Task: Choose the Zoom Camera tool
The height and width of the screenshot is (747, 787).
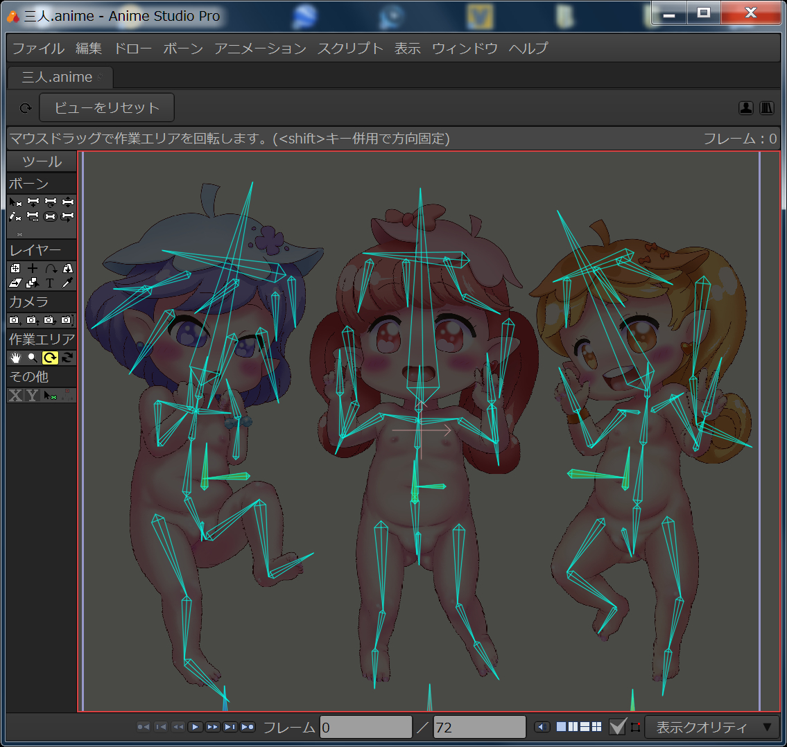Action: click(33, 320)
